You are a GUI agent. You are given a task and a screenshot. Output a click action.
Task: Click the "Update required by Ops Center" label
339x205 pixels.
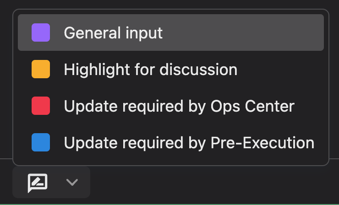[x=179, y=106]
